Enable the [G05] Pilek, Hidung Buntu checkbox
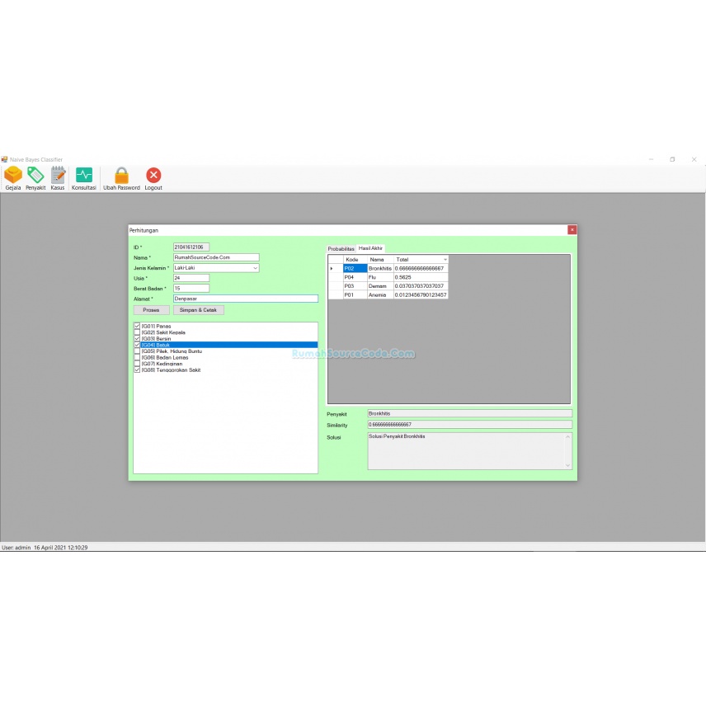Screen dimensions: 706x706 coord(137,351)
